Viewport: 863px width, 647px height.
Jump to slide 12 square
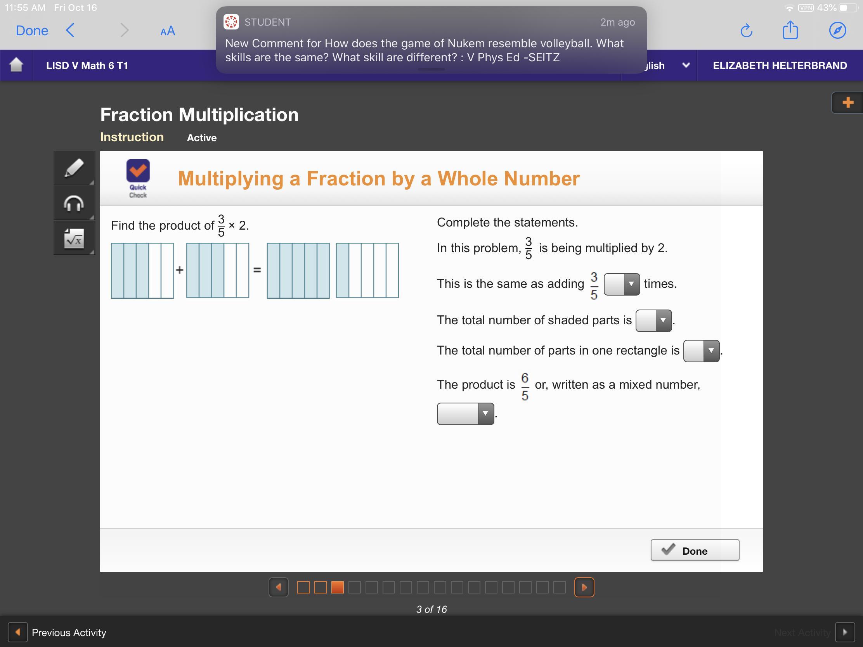point(491,587)
